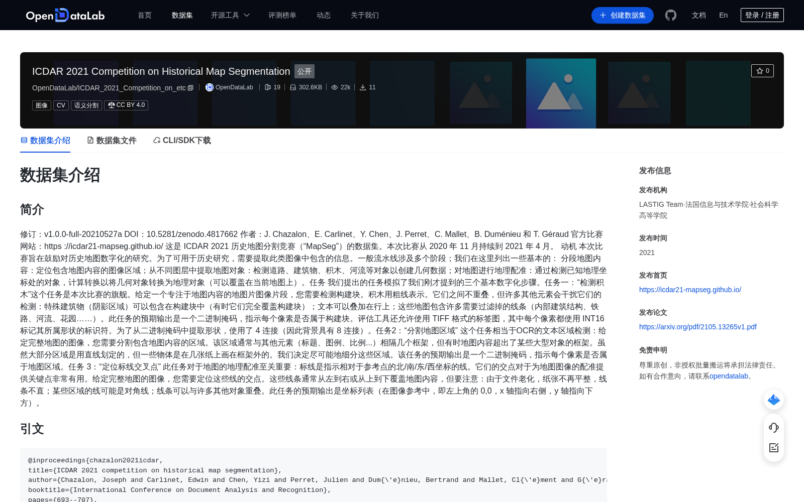This screenshot has height=502, width=804.
Task: Expand the 开源工具 dropdown menu
Action: pos(230,15)
